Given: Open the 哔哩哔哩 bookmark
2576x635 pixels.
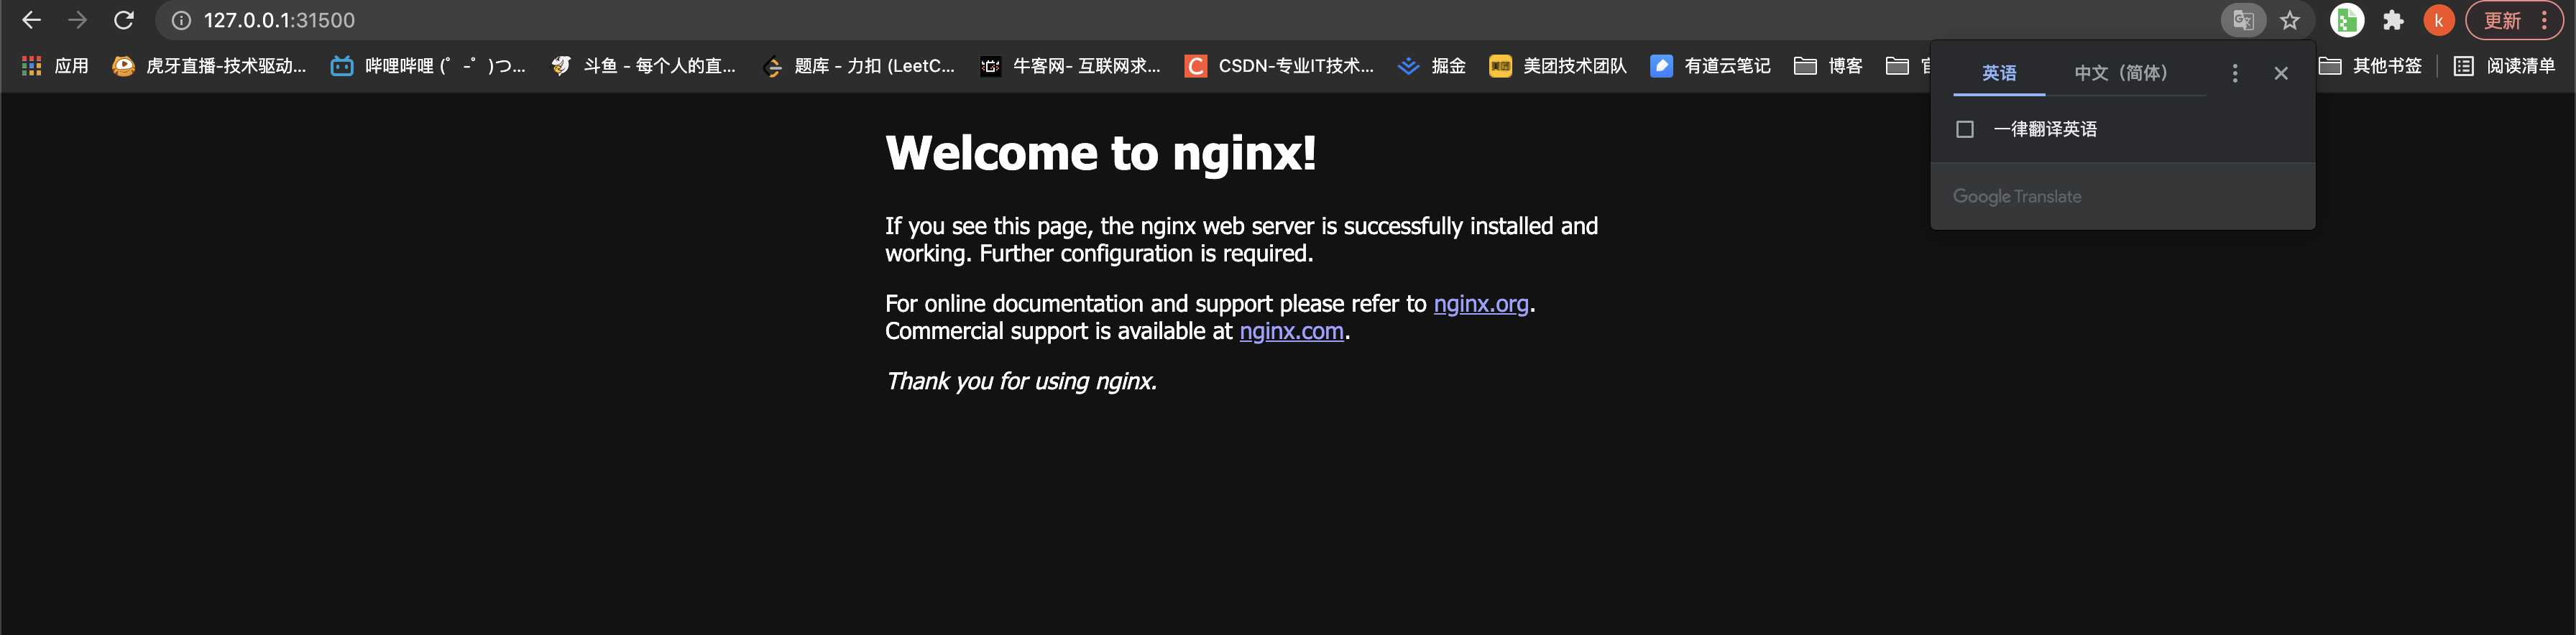Looking at the screenshot, I should [428, 66].
